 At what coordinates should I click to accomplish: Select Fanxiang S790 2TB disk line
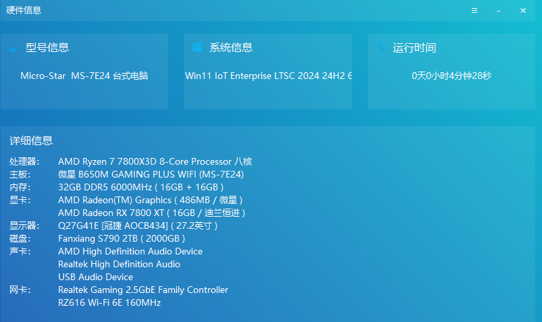tap(121, 238)
